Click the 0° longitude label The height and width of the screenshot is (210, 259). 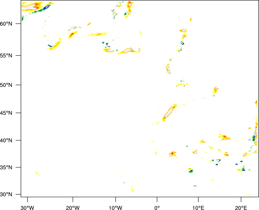pyautogui.click(x=157, y=208)
